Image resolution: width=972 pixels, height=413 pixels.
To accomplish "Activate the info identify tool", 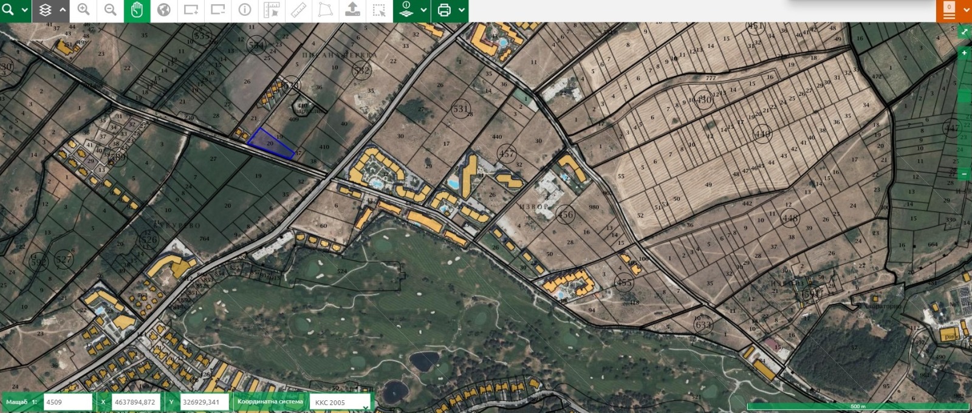I will pos(245,10).
